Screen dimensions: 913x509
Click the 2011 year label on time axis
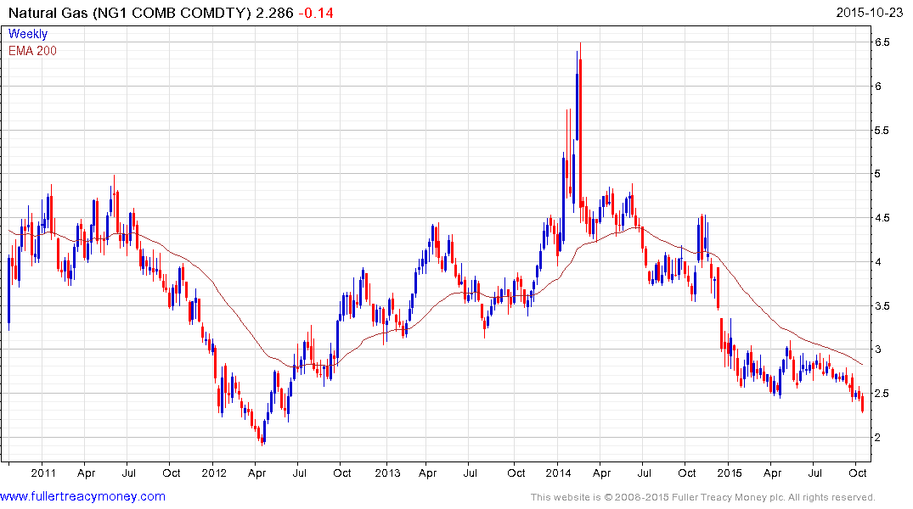tap(42, 472)
